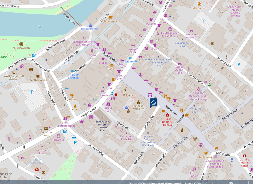This screenshot has width=253, height=184.
Task: Click the Praxis Dr. Bock-Hennig medical icon
Action: [167, 115]
